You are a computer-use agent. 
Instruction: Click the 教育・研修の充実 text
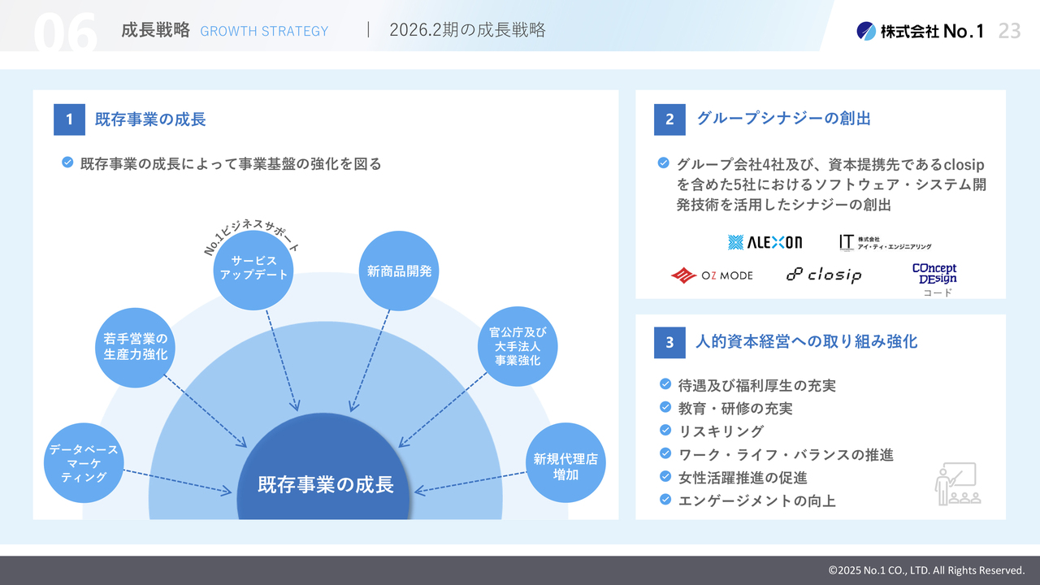(735, 408)
